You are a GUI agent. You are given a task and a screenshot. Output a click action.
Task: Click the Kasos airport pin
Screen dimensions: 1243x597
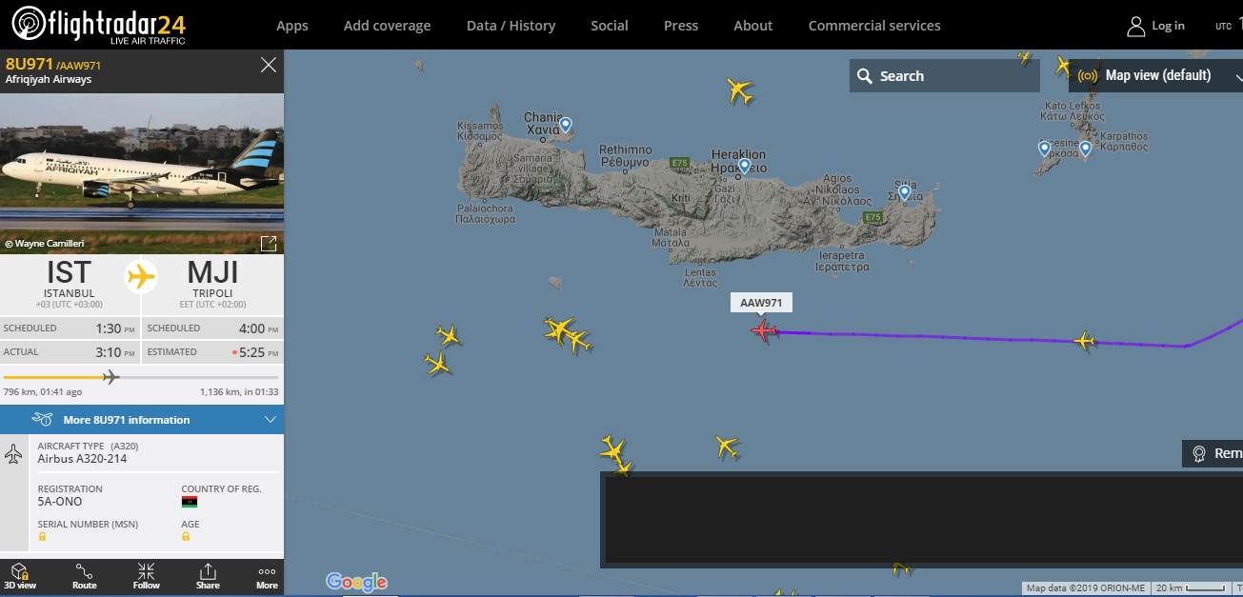[1044, 149]
